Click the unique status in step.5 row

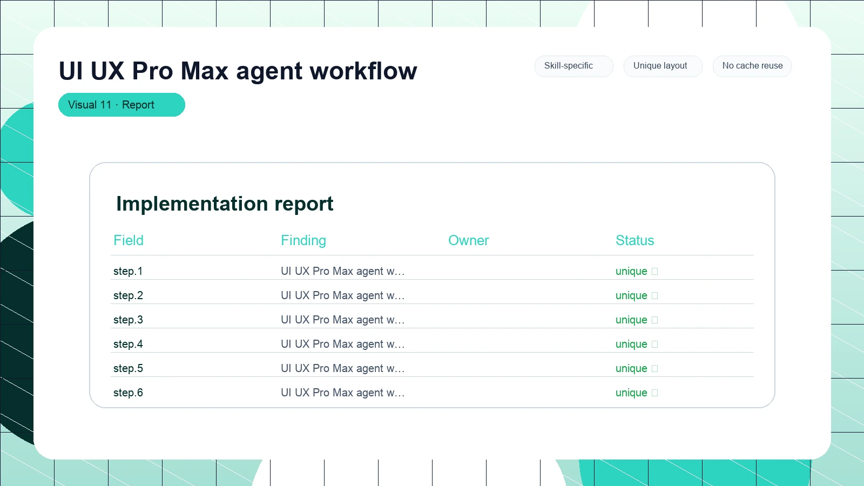coord(637,368)
